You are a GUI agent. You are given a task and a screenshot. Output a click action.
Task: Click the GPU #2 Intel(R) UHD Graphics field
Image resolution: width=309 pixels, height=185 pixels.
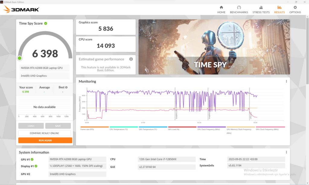[x=77, y=174]
